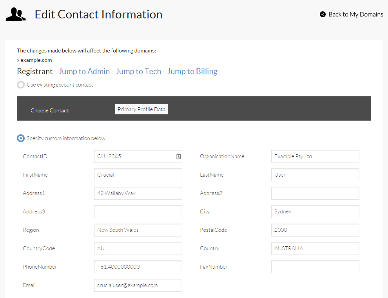Viewport: 388px width, 298px height.
Task: Click the PhoneNumber label text
Action: [40, 267]
